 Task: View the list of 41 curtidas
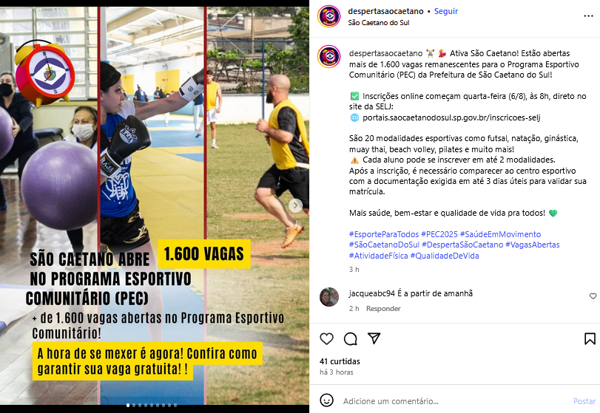[x=340, y=361]
